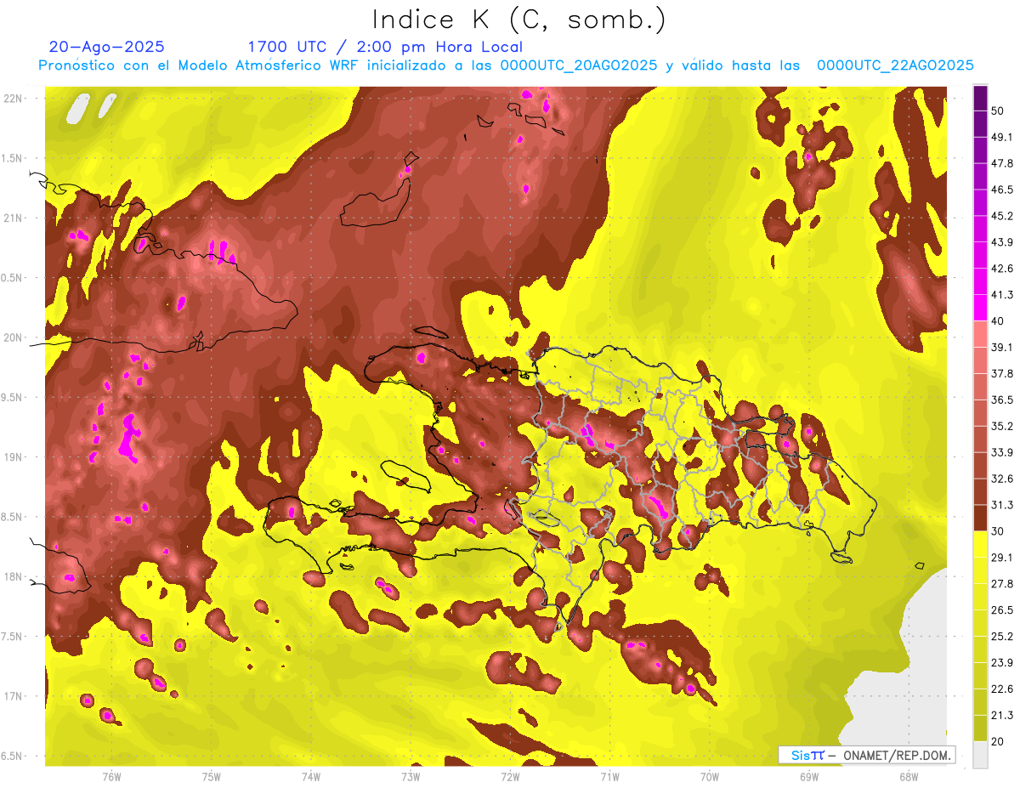This screenshot has width=1020, height=788.
Task: Click the "23.9" legend value
Action: pos(1002,663)
